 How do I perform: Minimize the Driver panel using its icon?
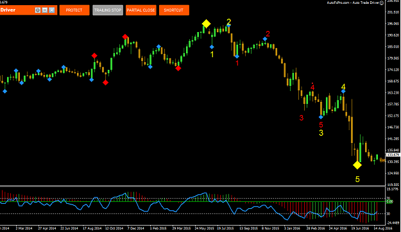[x=45, y=10]
